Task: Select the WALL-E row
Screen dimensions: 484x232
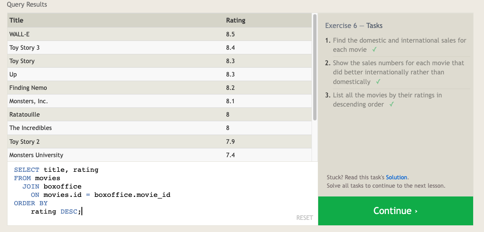Action: 159,34
